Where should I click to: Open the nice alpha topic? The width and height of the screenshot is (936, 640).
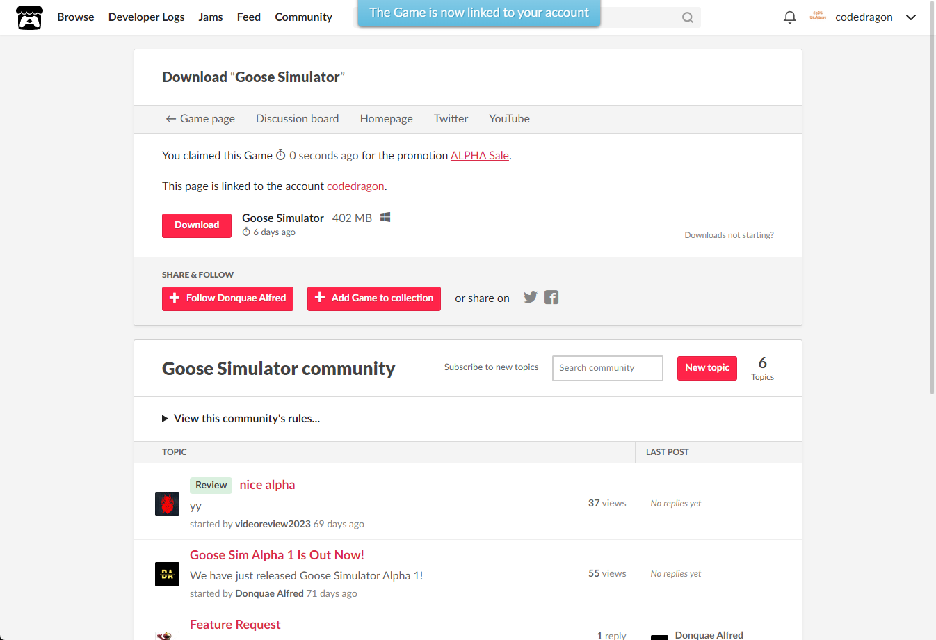tap(267, 485)
